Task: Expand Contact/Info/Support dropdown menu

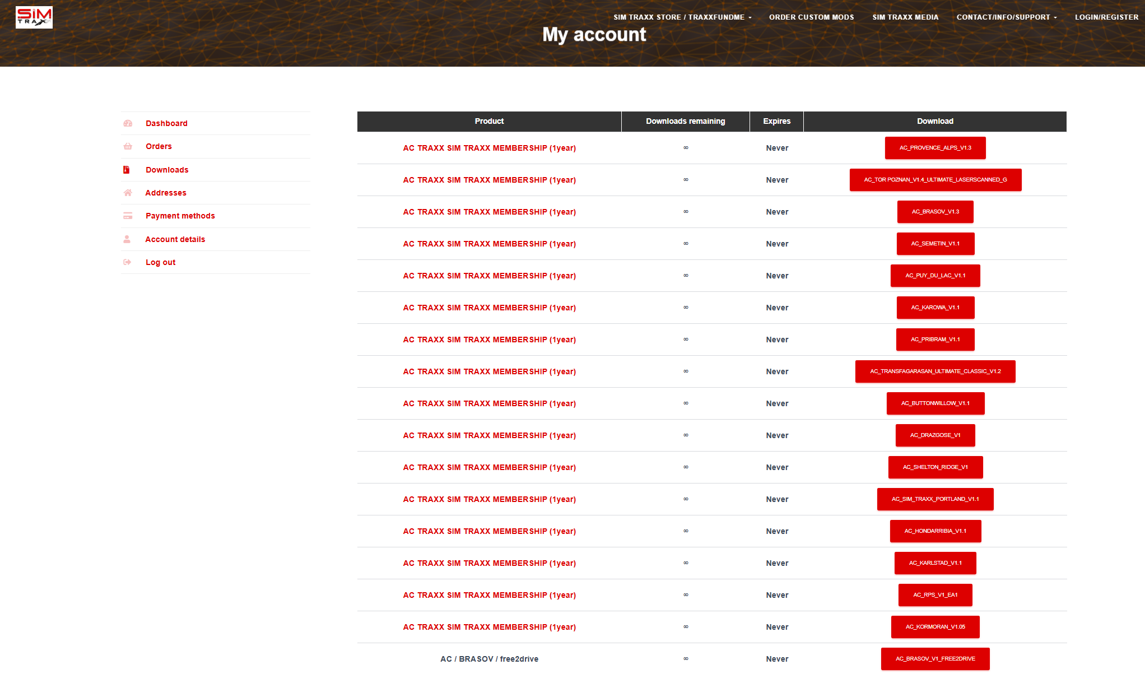Action: tap(1007, 17)
